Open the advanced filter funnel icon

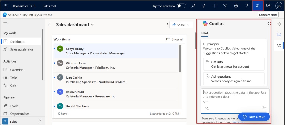tap(225, 6)
